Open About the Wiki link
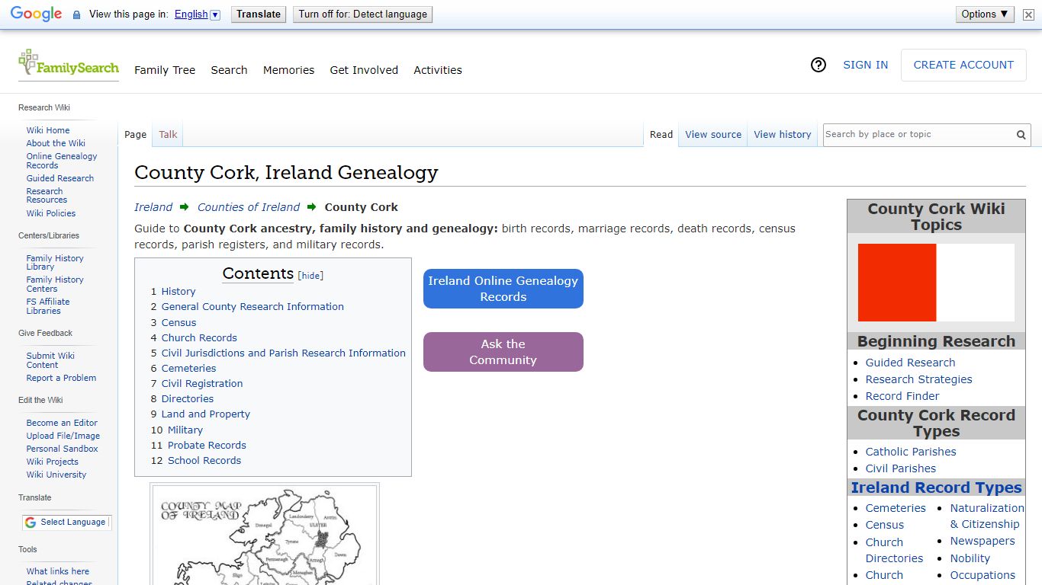The width and height of the screenshot is (1042, 585). [x=56, y=143]
